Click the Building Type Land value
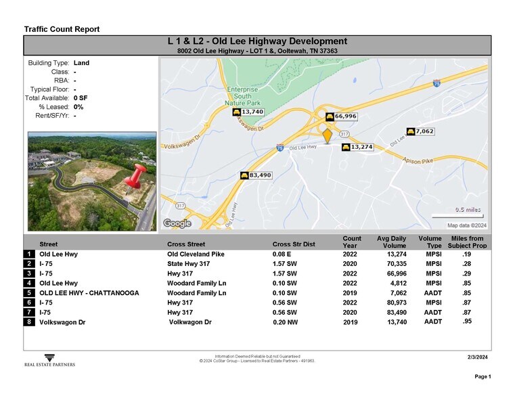The image size is (515, 398). (81, 63)
